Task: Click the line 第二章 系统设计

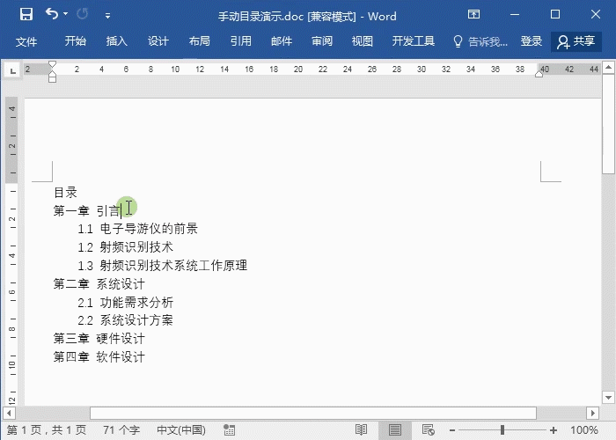Action: [x=99, y=283]
